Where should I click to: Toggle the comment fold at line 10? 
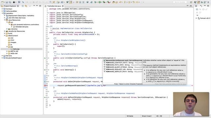[x=48, y=27]
